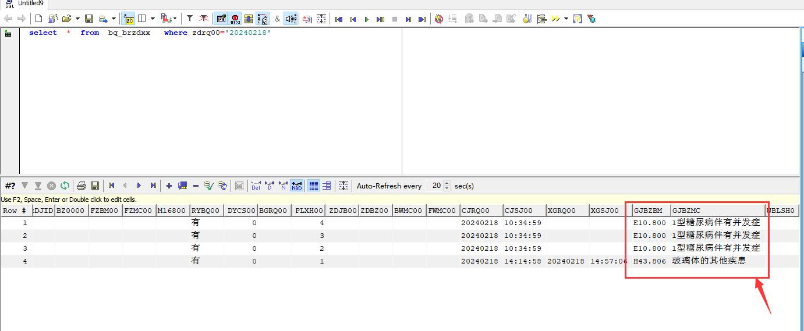Refresh the grid with the green arrows icon
Screen dimensions: 804x331
[x=65, y=186]
